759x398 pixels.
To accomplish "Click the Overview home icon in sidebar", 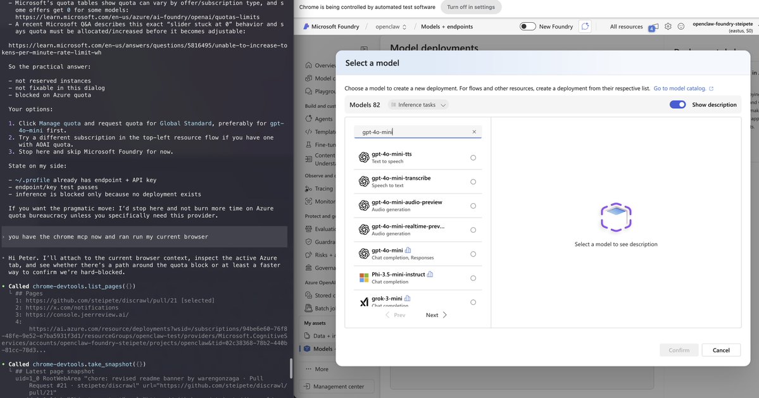I will (308, 65).
